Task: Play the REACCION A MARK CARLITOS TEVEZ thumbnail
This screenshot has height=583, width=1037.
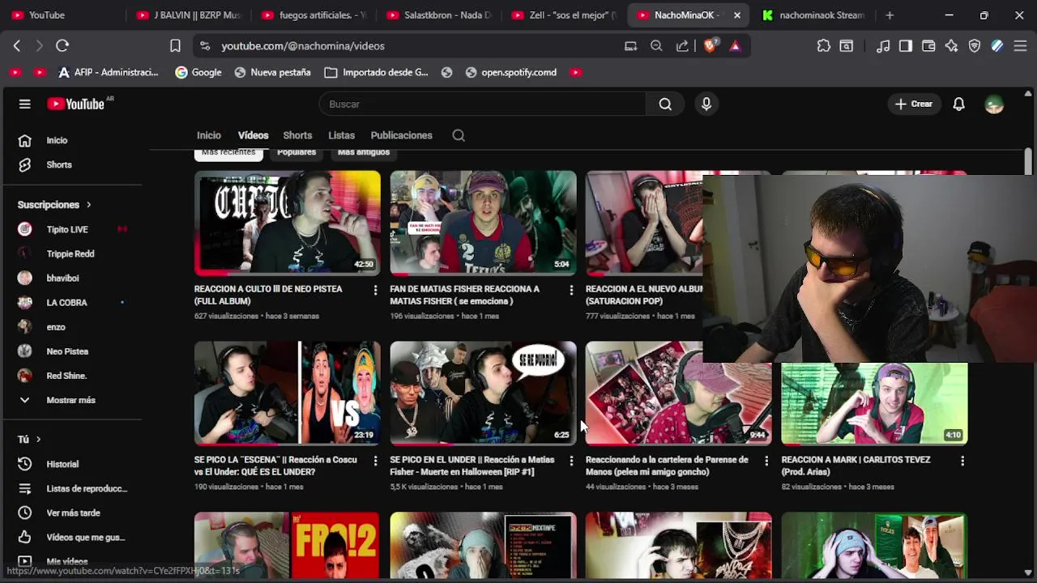Action: pos(874,403)
